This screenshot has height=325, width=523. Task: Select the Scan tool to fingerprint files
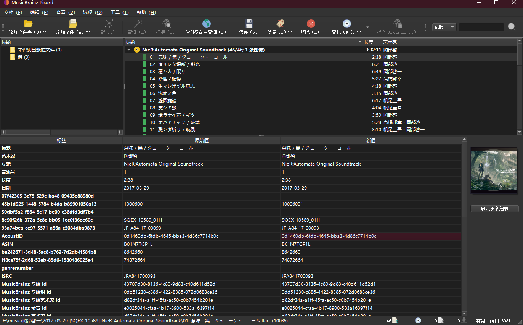(x=165, y=27)
